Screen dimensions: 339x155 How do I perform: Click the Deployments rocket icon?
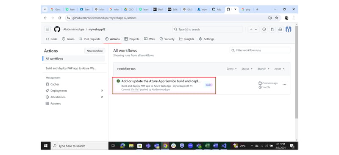[47, 91]
